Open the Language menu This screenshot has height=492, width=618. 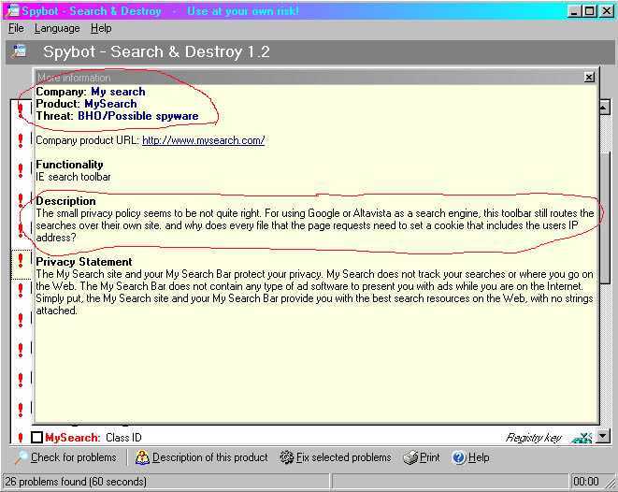click(x=57, y=28)
